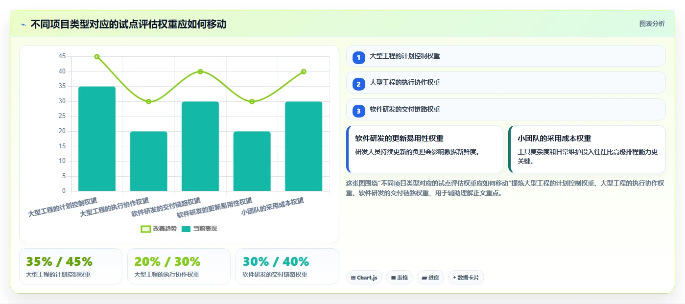Open list item 大型工程的计划控制权重
The image size is (685, 304).
click(506, 56)
